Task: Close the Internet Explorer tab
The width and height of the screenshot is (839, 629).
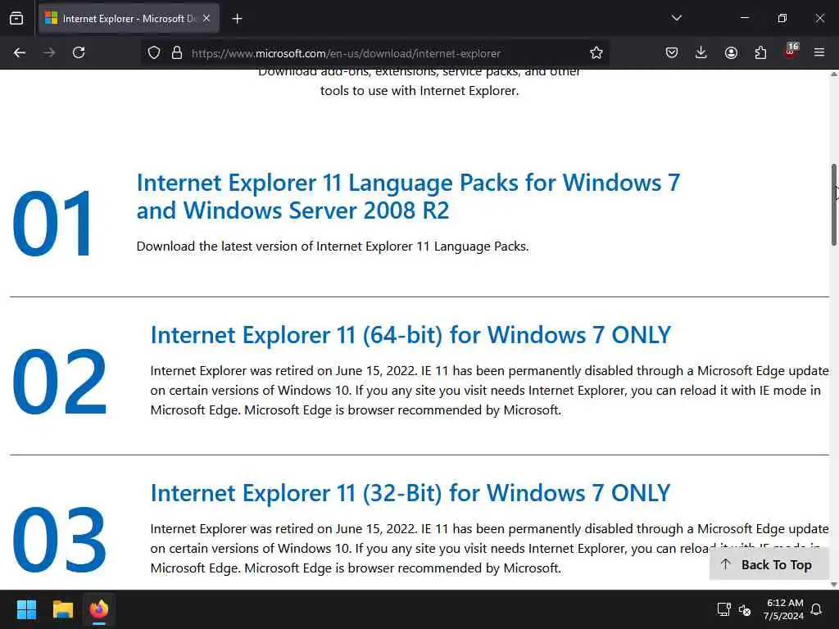Action: click(x=206, y=19)
